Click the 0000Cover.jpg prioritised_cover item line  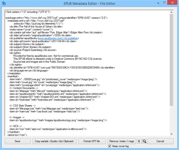(53, 79)
